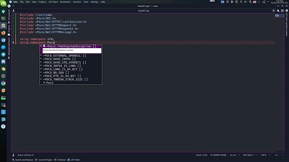Image resolution: width=289 pixels, height=162 pixels.
Task: Expand the POCO_NO_SOO completion item
Action: tap(41, 73)
